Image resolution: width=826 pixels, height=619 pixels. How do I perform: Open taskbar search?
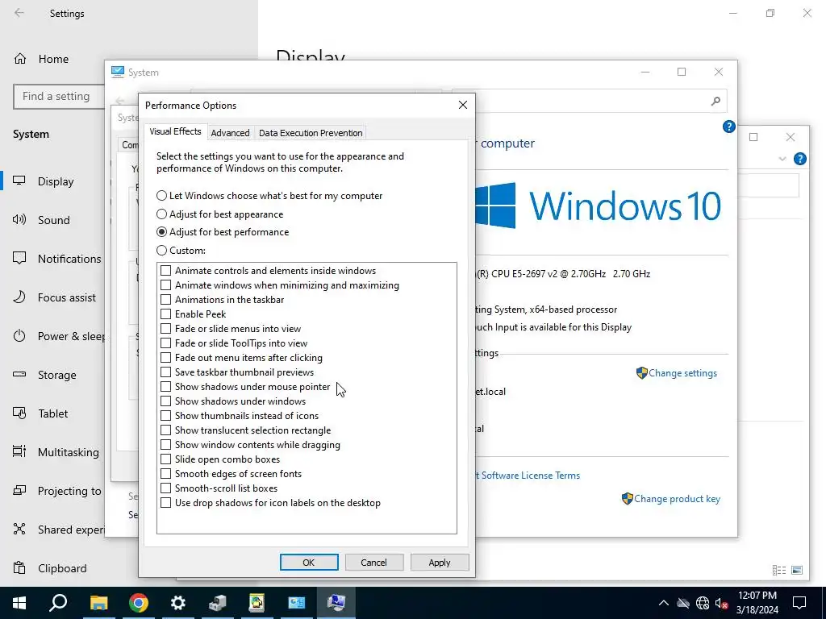coord(58,603)
